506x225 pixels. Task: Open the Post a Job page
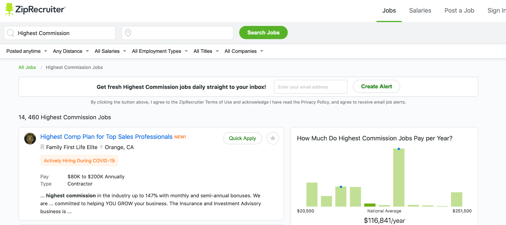pos(459,11)
